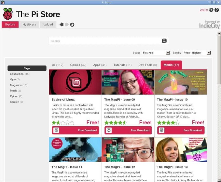The image size is (221, 182).
Task: Switch to the Explore tab
Action: click(x=10, y=24)
